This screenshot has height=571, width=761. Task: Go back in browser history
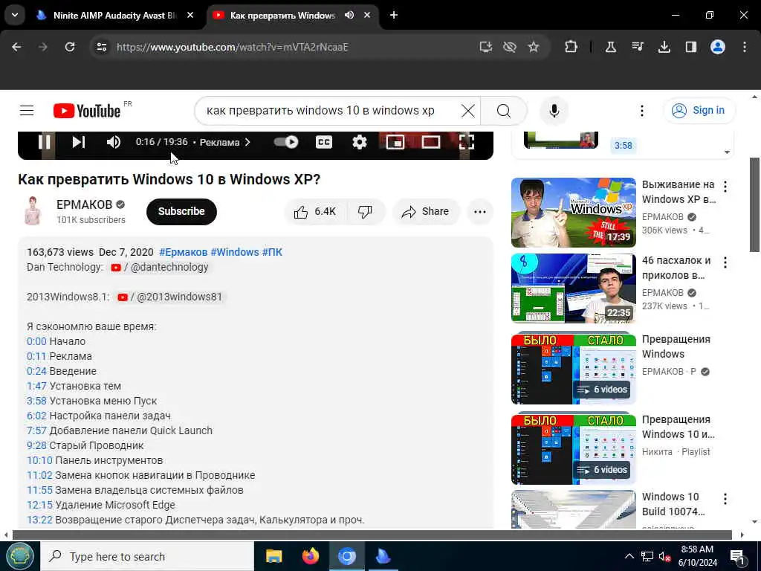(x=16, y=47)
